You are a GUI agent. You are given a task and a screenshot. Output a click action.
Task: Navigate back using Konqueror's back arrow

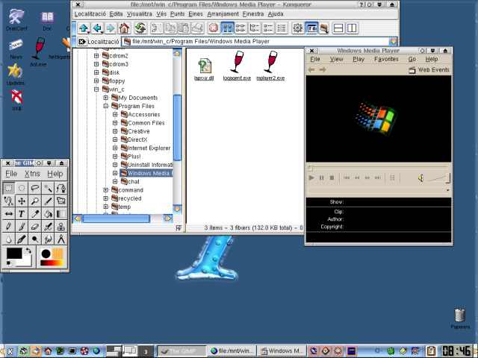(98, 28)
